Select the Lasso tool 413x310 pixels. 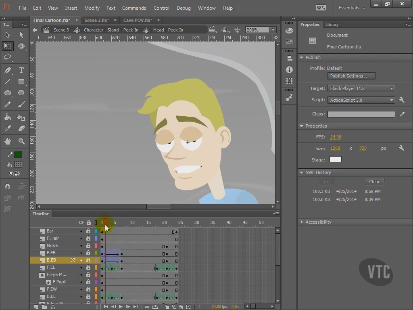coord(7,57)
